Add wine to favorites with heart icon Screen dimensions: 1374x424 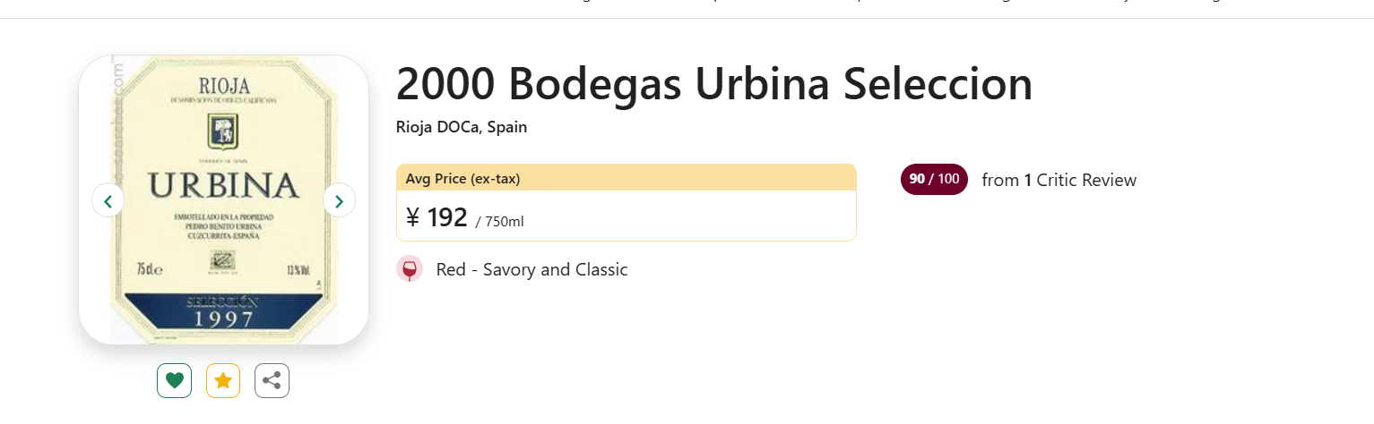point(175,381)
